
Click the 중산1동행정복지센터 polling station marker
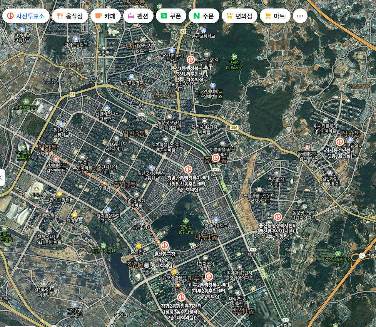click(x=191, y=59)
